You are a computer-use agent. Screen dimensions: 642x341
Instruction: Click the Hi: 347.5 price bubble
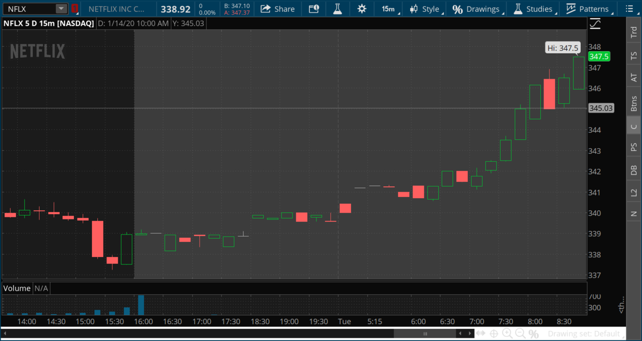[x=563, y=48]
